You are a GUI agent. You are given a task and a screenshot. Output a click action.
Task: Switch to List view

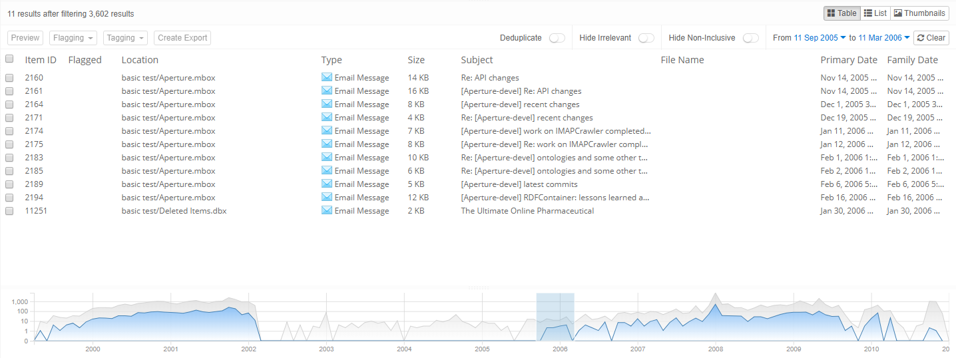point(875,13)
